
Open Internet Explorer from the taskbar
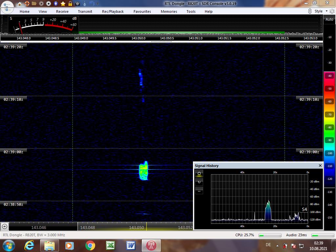tap(29, 245)
